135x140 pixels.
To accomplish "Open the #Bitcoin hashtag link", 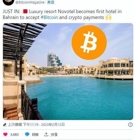I will tap(49, 17).
